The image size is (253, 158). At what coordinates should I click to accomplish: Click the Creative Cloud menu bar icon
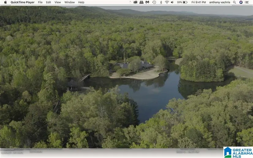tap(136, 2)
